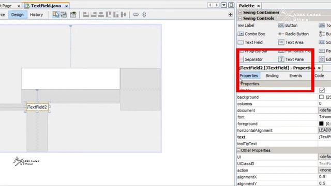Click the background color swatch
Image resolution: width=331 pixels, height=186 pixels.
(321, 97)
